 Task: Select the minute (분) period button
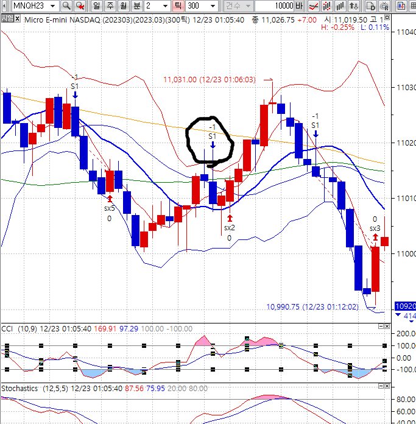click(137, 6)
